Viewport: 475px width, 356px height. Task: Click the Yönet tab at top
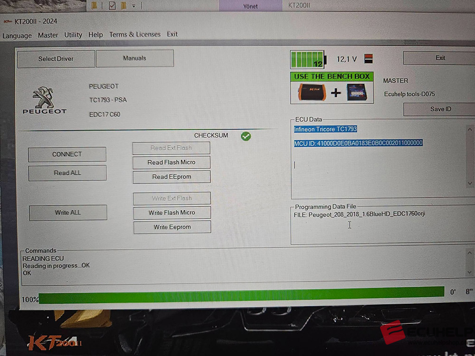pyautogui.click(x=250, y=6)
